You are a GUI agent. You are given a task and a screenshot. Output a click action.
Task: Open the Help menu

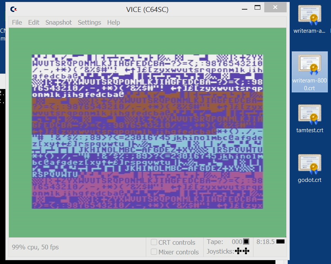pyautogui.click(x=113, y=22)
